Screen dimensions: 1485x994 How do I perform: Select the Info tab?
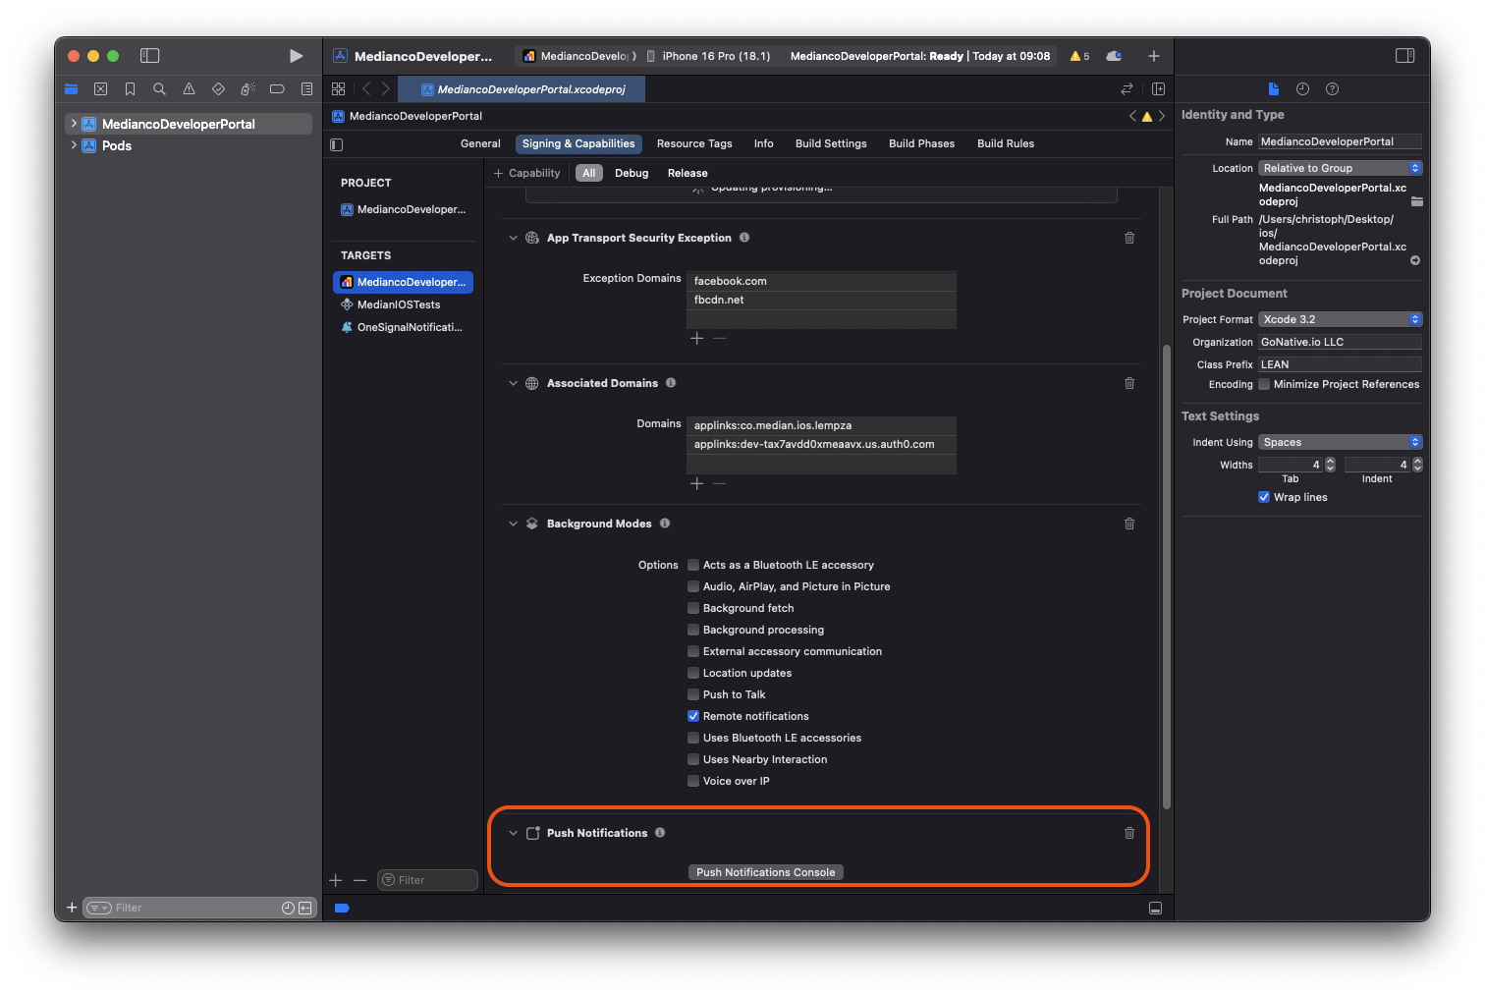(x=763, y=143)
